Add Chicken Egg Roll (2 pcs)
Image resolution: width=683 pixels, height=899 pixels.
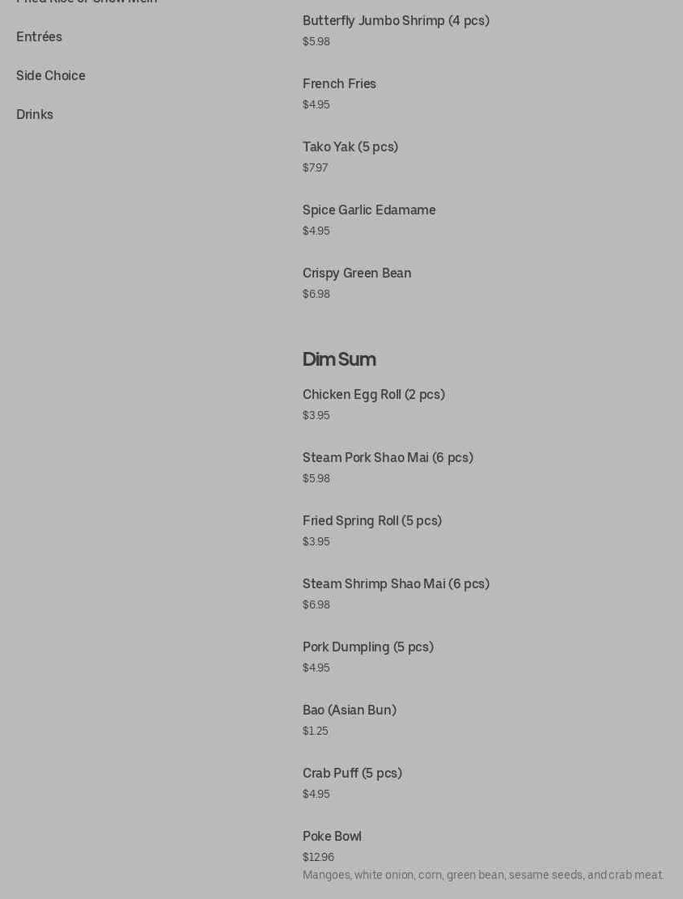[x=373, y=395]
